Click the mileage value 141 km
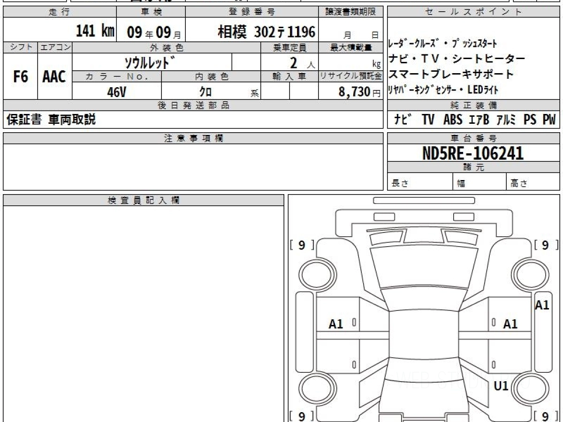This screenshot has width=563, height=422. tap(95, 31)
